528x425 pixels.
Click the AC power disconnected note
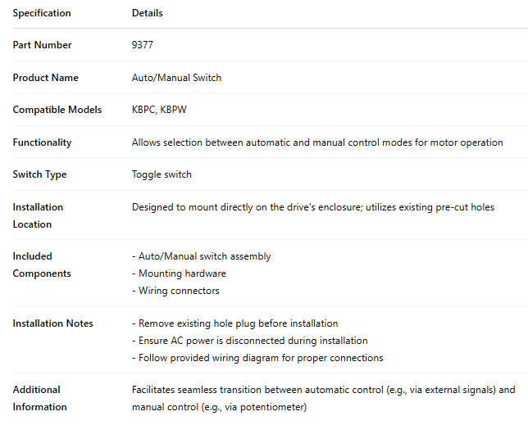point(250,341)
